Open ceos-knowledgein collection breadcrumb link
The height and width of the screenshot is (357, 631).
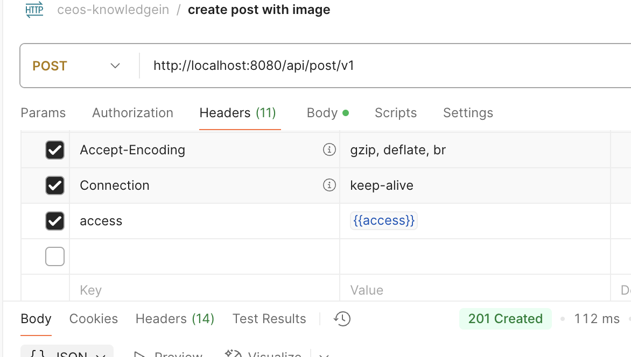pyautogui.click(x=113, y=10)
